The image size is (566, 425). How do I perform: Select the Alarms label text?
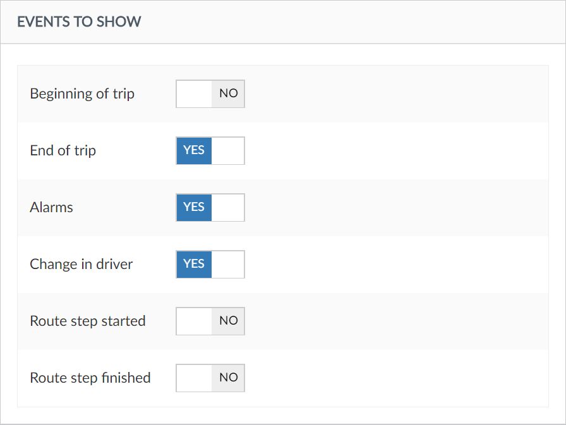(51, 208)
